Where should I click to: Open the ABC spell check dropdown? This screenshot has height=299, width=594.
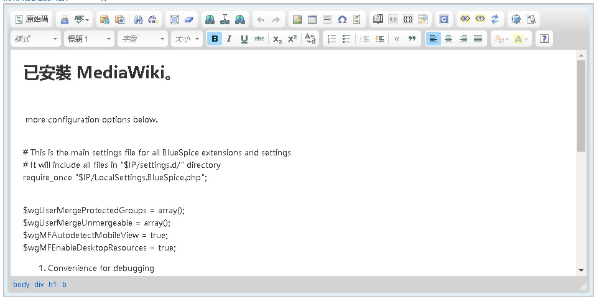click(82, 19)
